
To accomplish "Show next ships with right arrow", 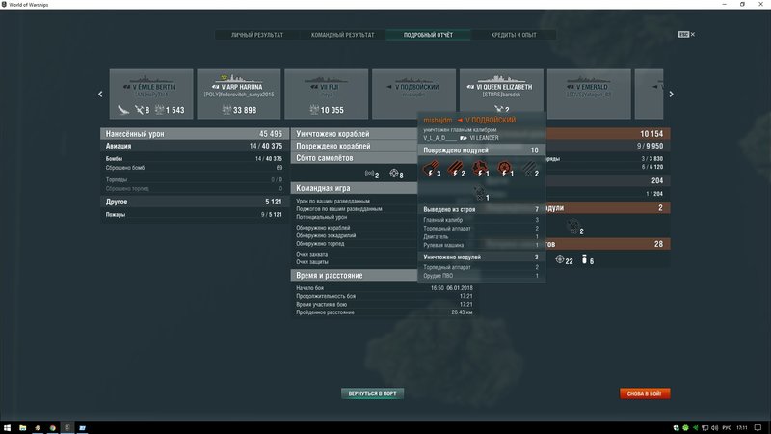I will 671,94.
